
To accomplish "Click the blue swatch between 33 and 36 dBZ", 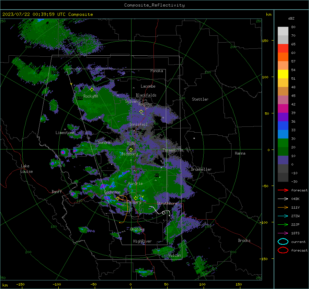I will pos(283,126).
